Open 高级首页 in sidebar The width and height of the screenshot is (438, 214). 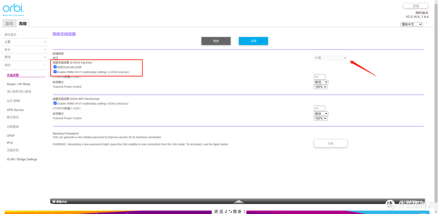[10, 35]
